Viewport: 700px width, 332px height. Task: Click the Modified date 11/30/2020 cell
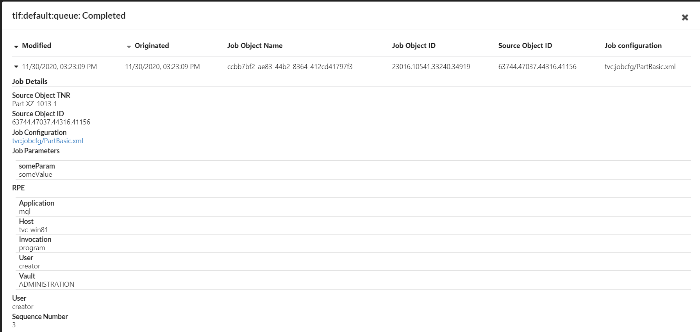(59, 67)
